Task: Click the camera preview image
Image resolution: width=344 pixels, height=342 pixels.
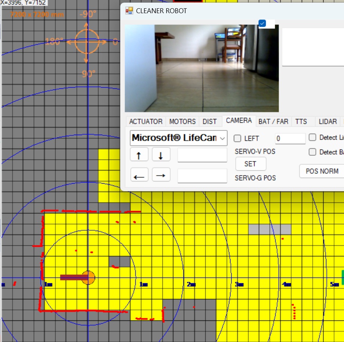Action: (202, 68)
